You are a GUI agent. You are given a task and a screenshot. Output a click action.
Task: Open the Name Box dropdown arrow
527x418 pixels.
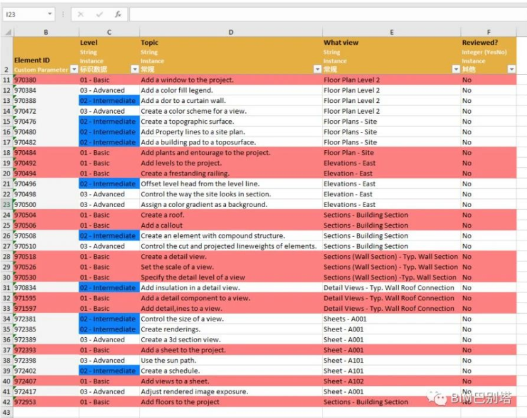(50, 14)
